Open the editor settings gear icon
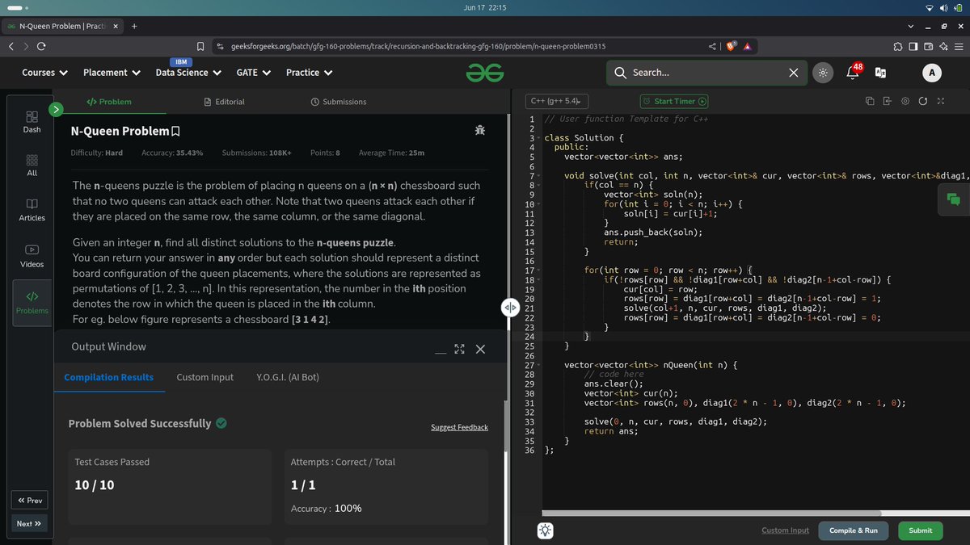Screen dimensions: 970x545 905,101
